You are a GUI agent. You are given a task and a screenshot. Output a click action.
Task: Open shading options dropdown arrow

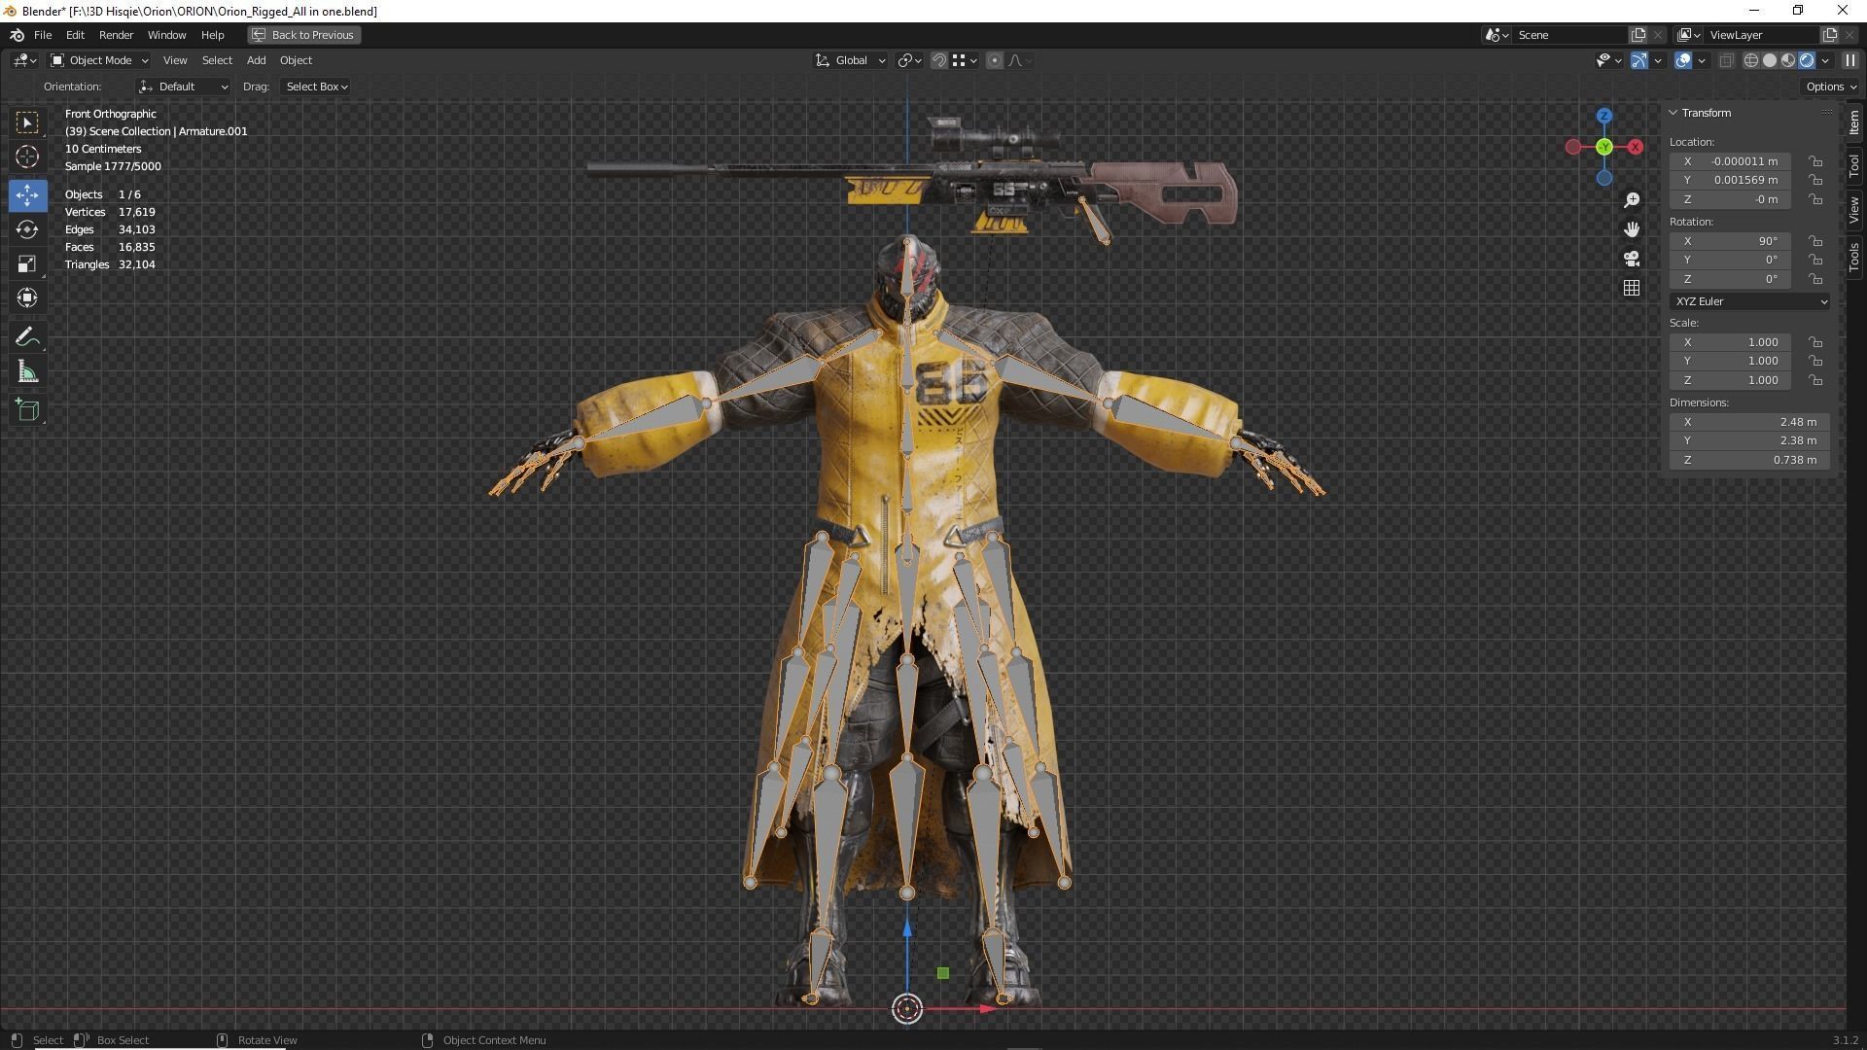1825,60
